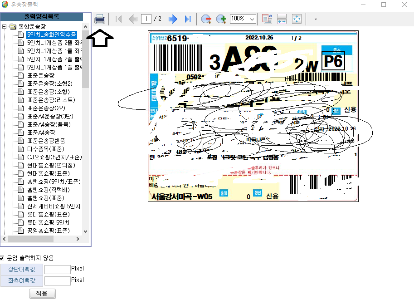This screenshot has width=414, height=300.
Task: Go to first page of preview
Action: coord(119,19)
